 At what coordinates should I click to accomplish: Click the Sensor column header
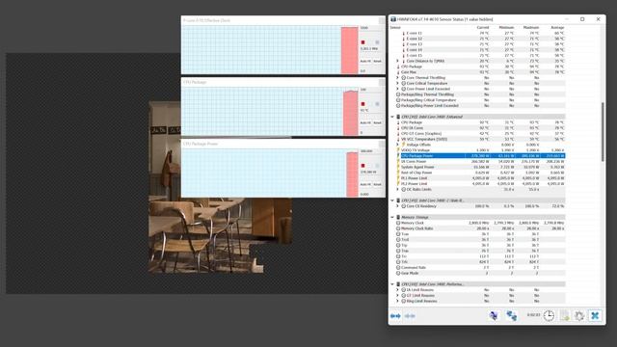(395, 28)
